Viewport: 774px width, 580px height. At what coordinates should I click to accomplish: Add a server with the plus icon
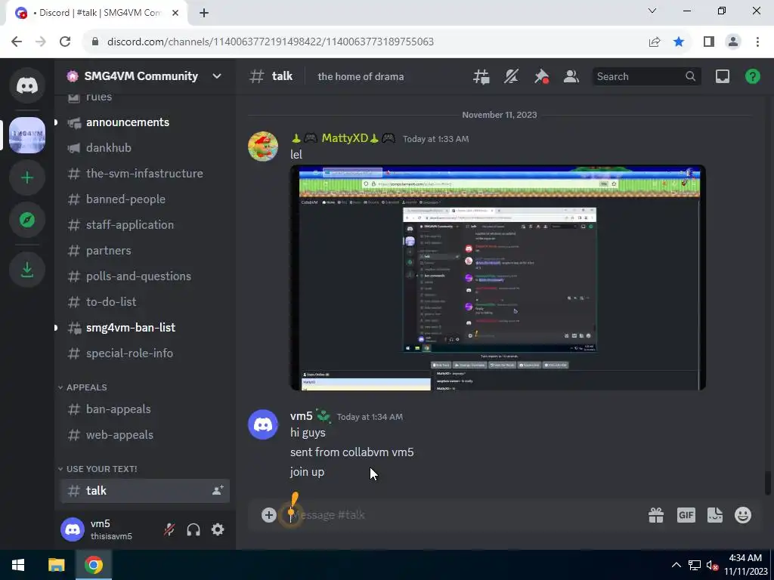click(x=27, y=177)
